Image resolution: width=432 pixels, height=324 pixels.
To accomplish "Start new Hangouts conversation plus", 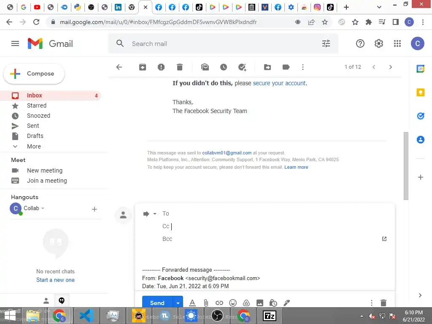I will (x=94, y=209).
